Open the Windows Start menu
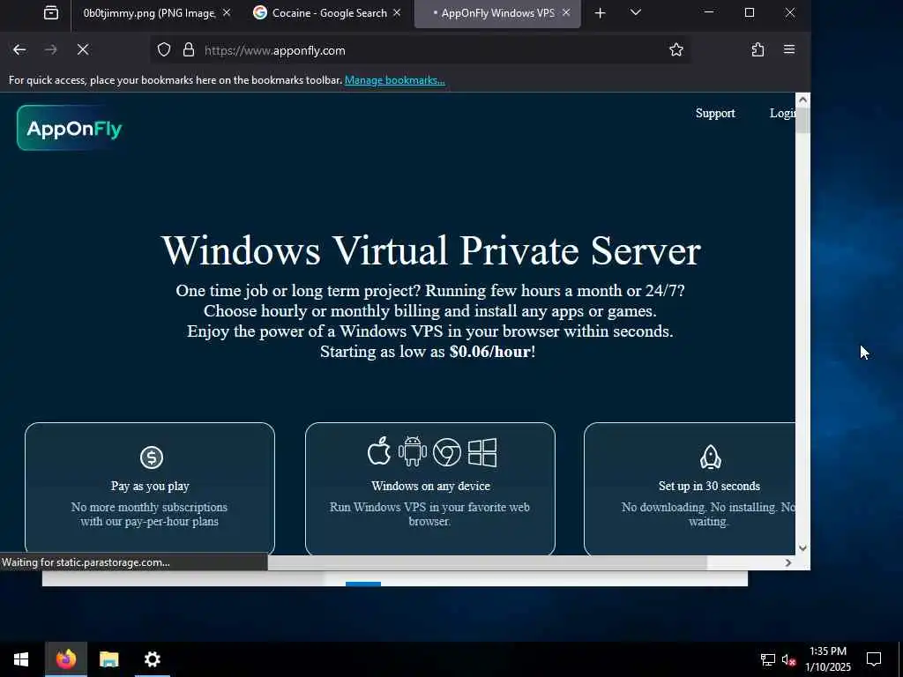The height and width of the screenshot is (677, 903). [21, 659]
